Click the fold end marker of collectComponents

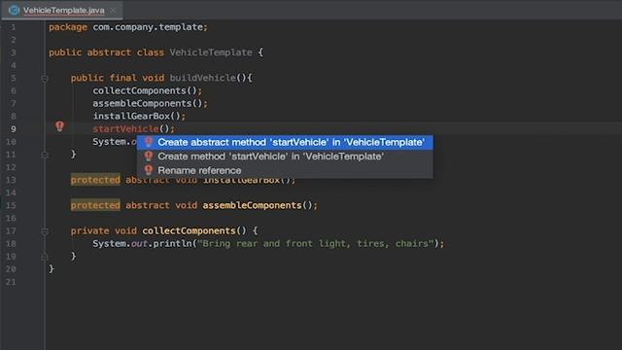[x=45, y=257]
